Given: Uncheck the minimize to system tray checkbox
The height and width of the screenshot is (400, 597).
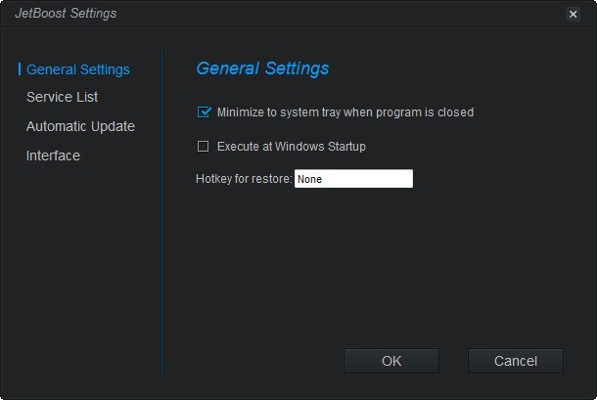Looking at the screenshot, I should 204,112.
